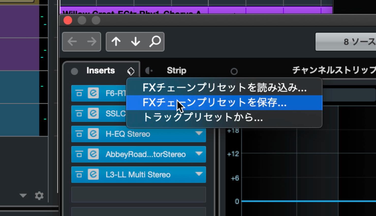The image size is (376, 216).
Task: Select the L3-LL Multi Stereo insert name
Action: coord(138,175)
